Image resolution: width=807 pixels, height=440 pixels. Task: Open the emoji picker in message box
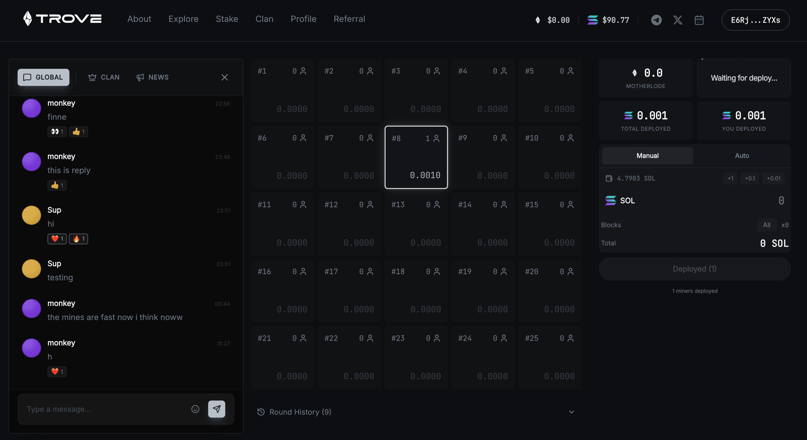[195, 409]
